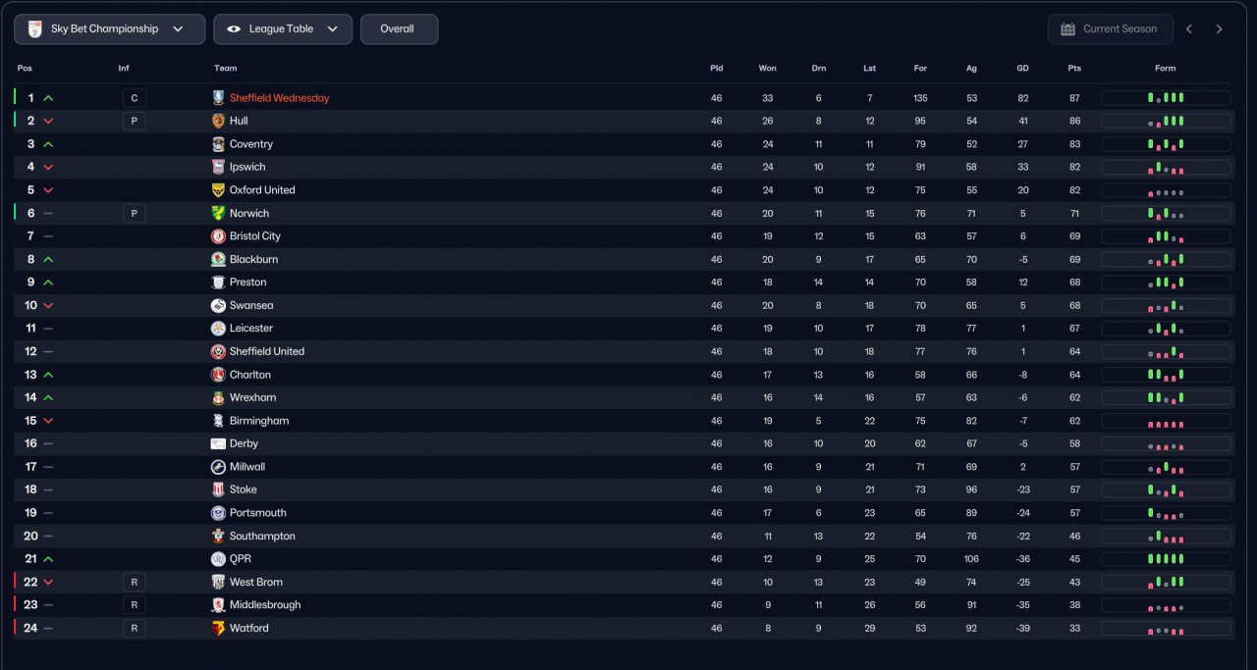The height and width of the screenshot is (670, 1257).
Task: Open the League Table view dropdown
Action: click(282, 29)
